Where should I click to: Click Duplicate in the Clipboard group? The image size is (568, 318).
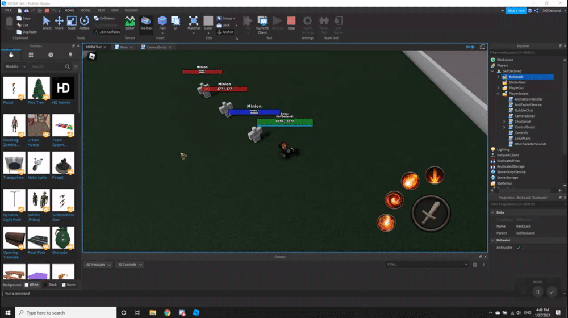click(27, 32)
